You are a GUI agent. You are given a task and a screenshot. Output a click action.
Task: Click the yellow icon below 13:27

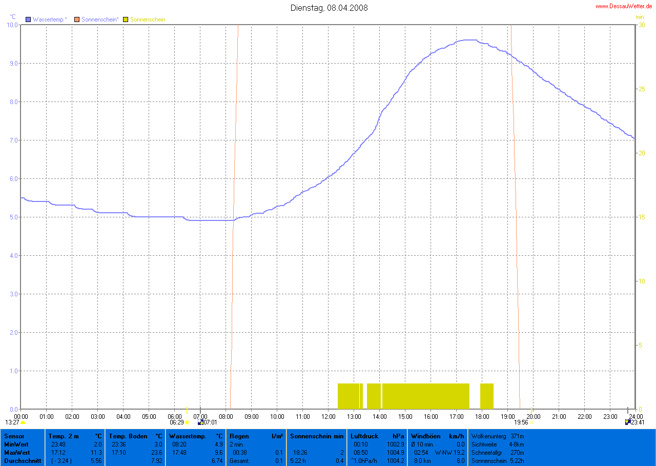[23, 422]
